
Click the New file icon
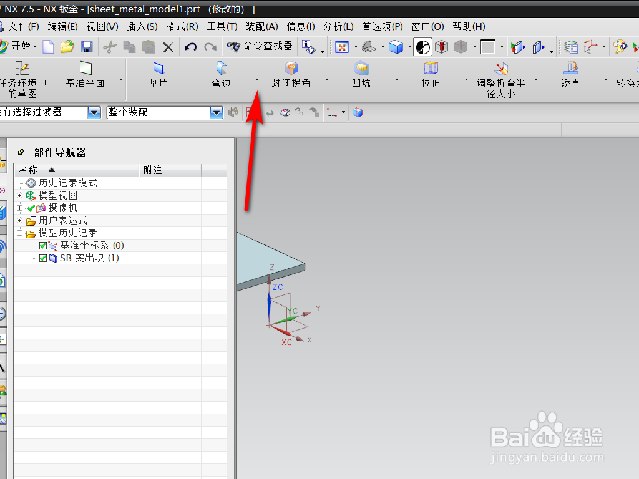pyautogui.click(x=49, y=47)
